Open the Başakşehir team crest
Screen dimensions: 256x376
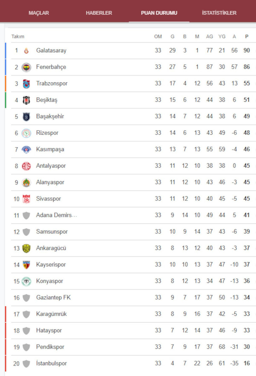[x=26, y=117]
